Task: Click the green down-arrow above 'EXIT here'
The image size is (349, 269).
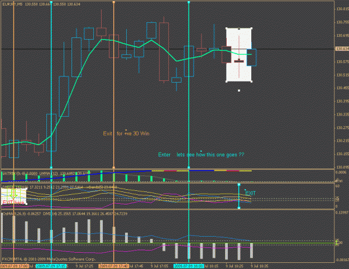Action: [x=13, y=194]
